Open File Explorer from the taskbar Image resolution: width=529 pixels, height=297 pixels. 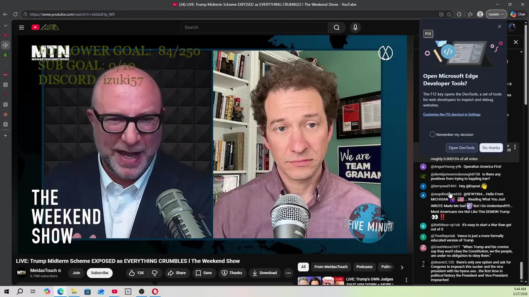[74, 292]
